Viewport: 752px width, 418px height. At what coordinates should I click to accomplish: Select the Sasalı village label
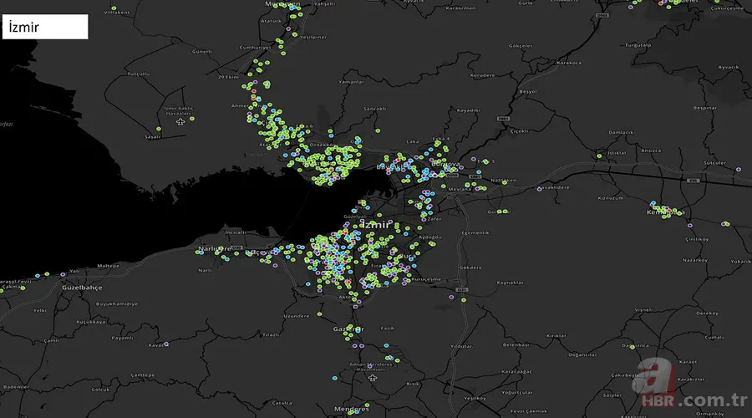[153, 137]
